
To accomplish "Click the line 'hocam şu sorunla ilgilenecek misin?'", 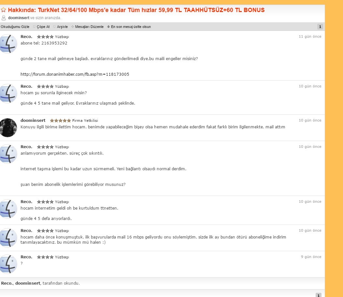I will [54, 93].
